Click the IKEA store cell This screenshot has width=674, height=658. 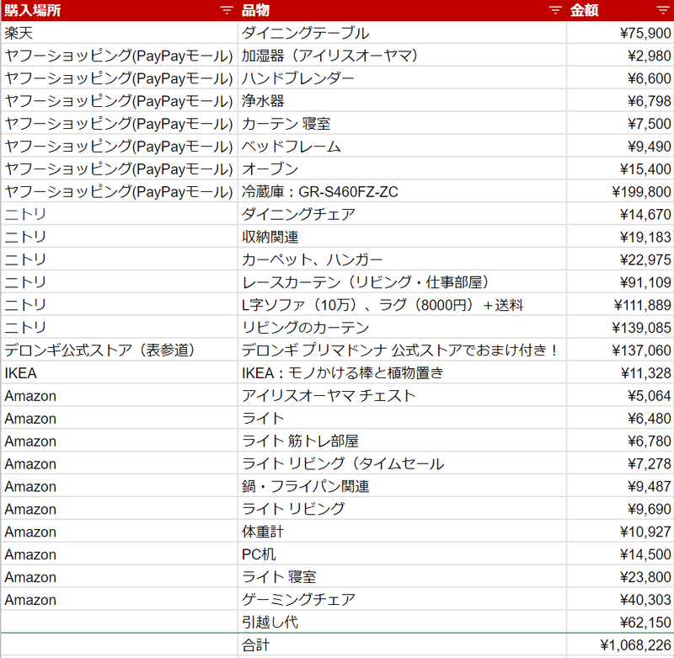coord(119,373)
